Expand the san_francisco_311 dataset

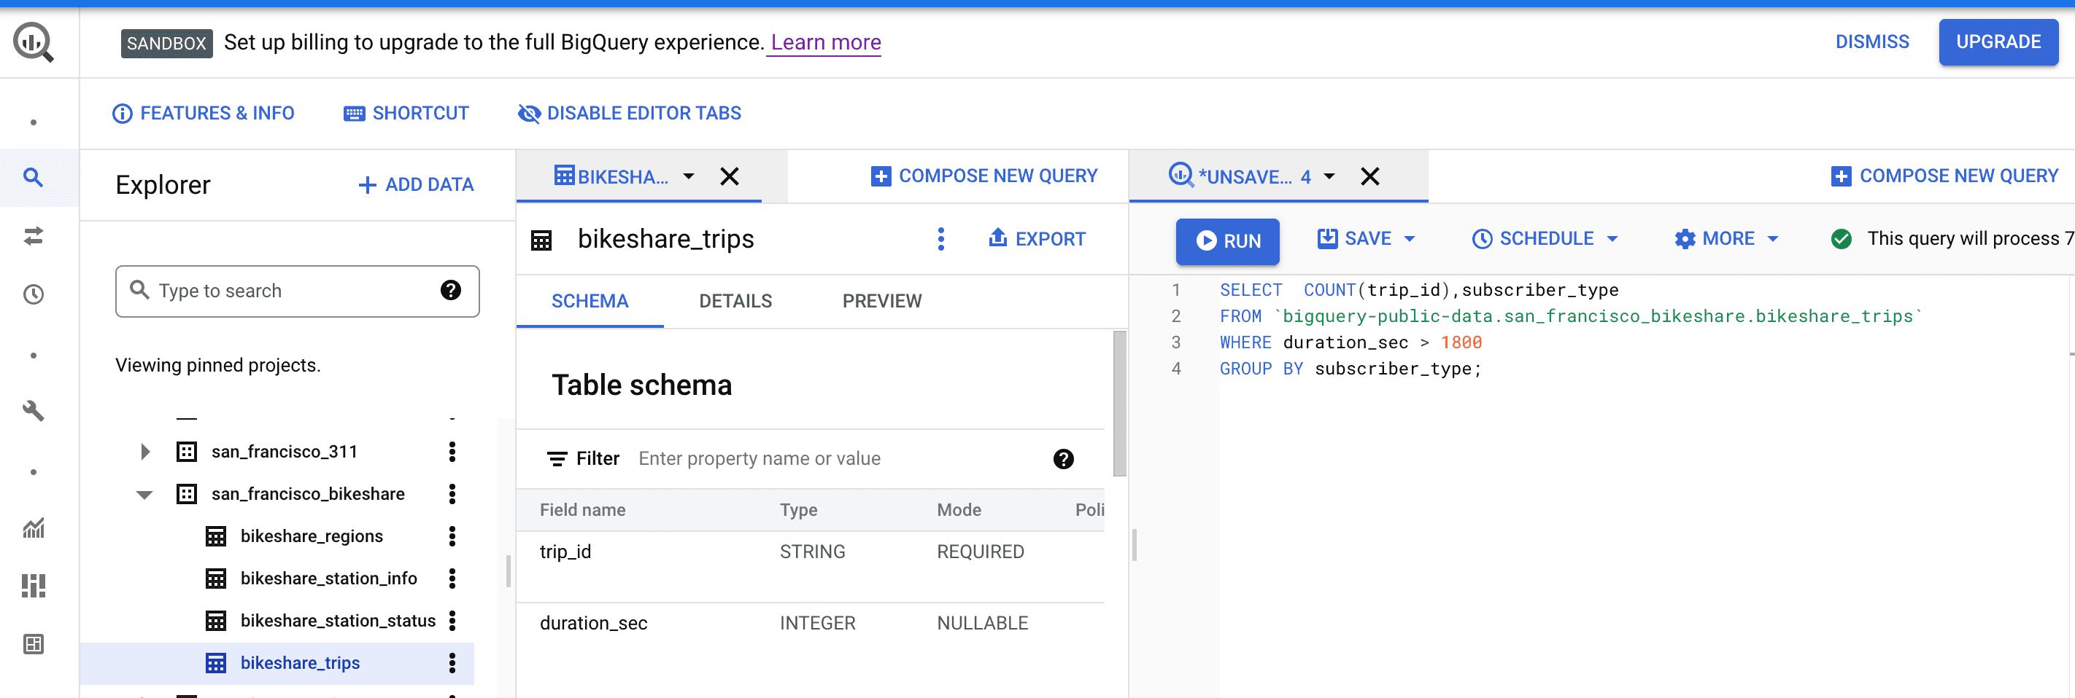tap(145, 452)
